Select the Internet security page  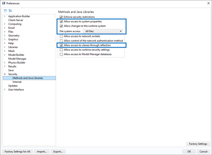17,82
